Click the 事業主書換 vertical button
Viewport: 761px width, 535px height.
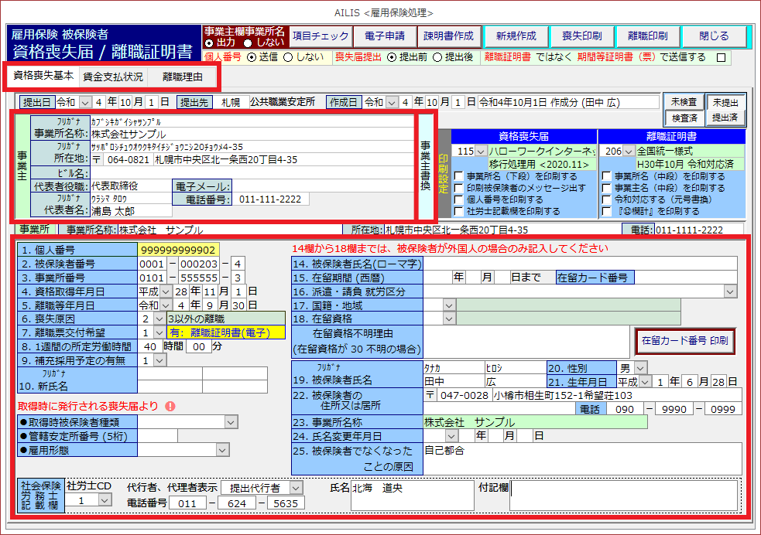(425, 165)
